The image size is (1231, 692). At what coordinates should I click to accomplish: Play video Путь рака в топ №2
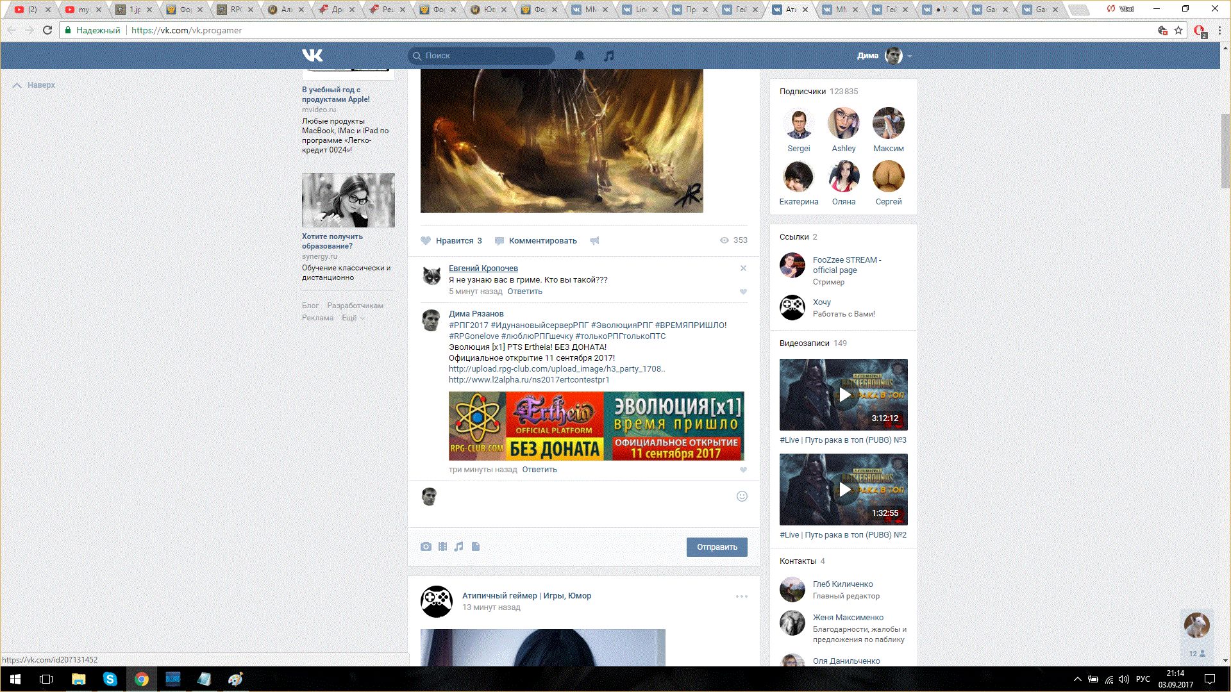tap(844, 490)
